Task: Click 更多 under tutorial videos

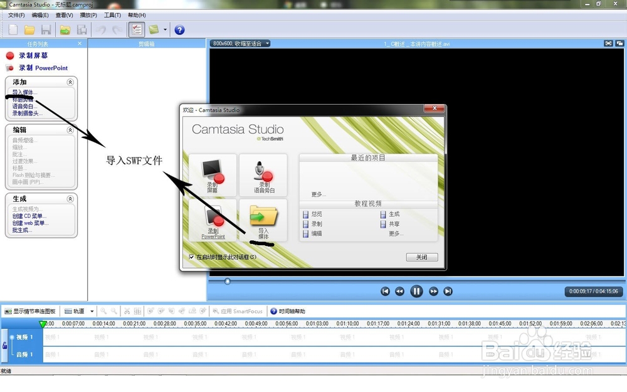Action: pos(396,233)
